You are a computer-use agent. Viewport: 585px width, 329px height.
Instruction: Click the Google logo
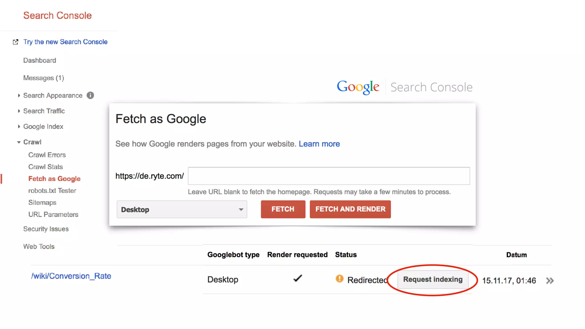click(358, 87)
